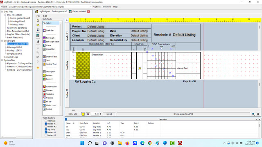Uncheck the Footer #1 section
The height and width of the screenshot is (147, 262).
tap(46, 132)
